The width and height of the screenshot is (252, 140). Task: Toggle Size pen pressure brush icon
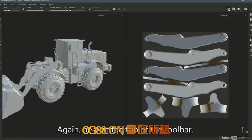tap(24, 9)
